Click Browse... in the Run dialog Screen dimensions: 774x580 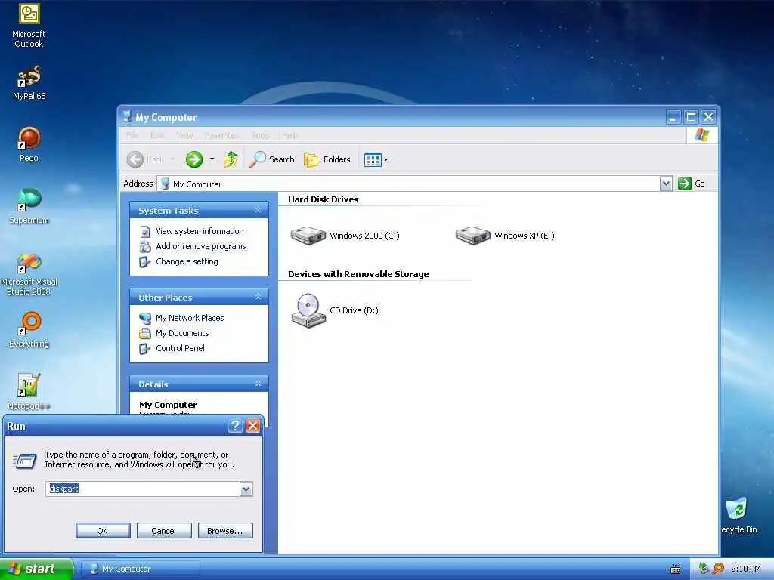(x=225, y=531)
